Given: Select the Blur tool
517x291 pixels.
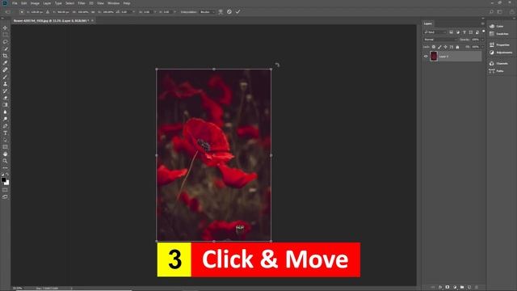Looking at the screenshot, I should pyautogui.click(x=5, y=112).
